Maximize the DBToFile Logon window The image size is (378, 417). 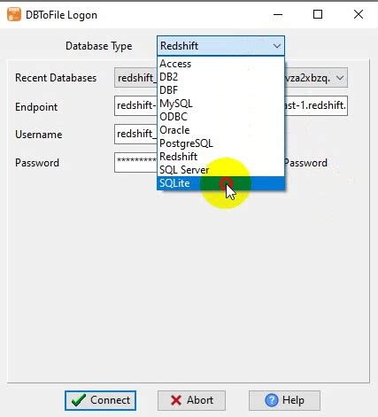click(x=318, y=14)
